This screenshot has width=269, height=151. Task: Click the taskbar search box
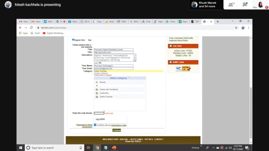pos(55,148)
